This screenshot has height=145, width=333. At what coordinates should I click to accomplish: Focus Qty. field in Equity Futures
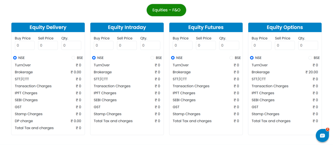tap(229, 45)
